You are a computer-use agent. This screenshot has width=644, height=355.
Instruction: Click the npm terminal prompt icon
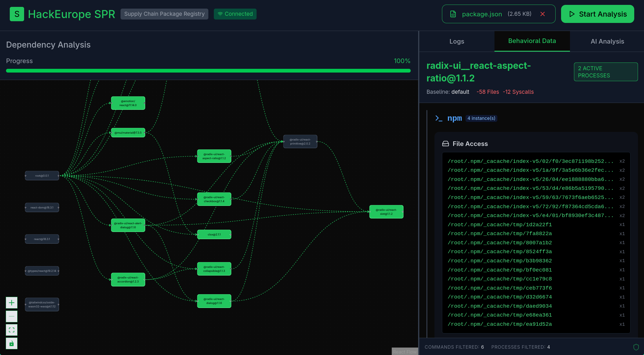[x=439, y=118]
